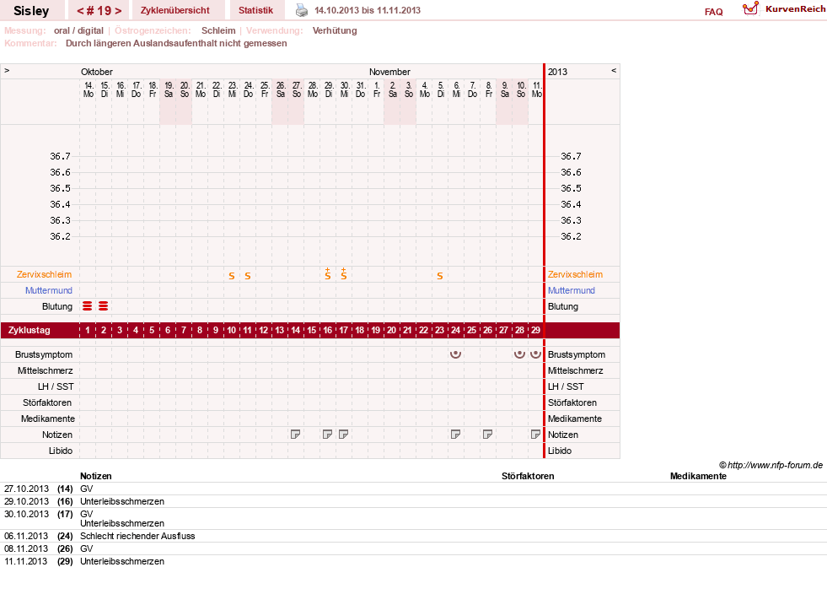Click the left Störfaktoren row label

pyautogui.click(x=47, y=402)
